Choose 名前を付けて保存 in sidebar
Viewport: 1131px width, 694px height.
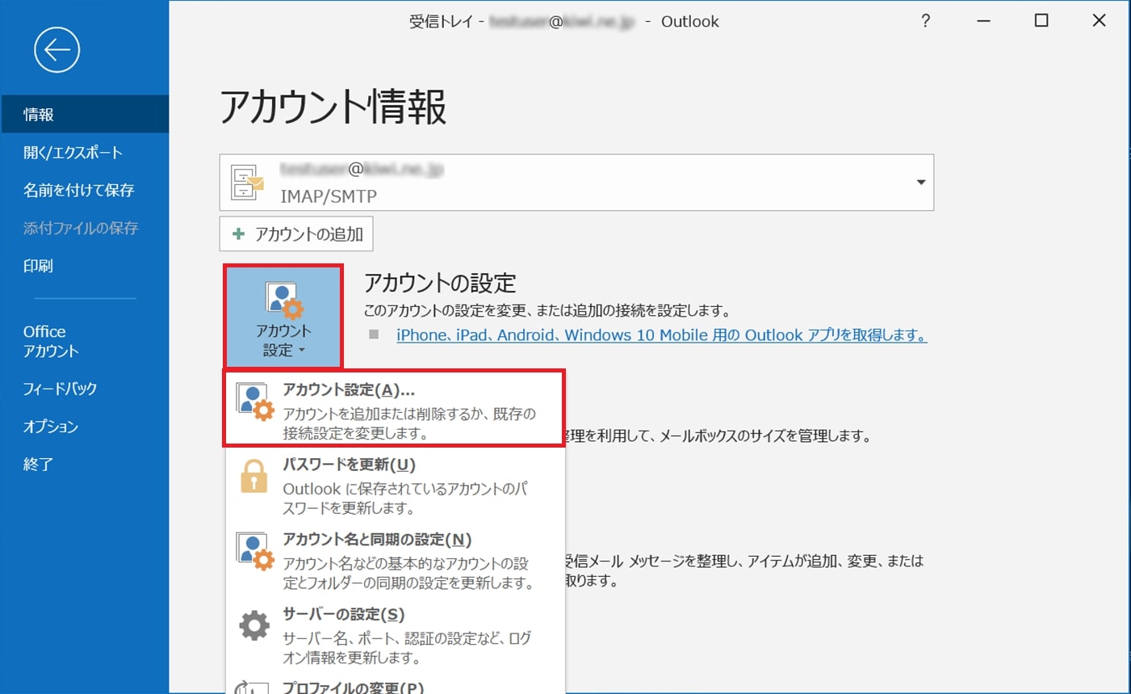coord(84,190)
